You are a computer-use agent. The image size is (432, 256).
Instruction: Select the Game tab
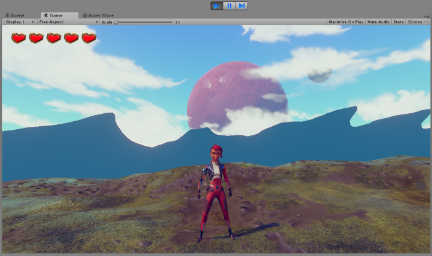coord(55,15)
